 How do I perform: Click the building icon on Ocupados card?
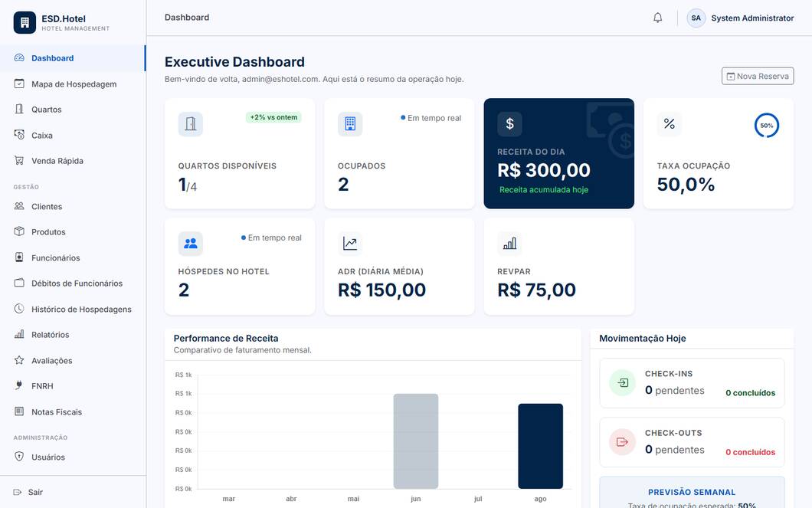click(350, 124)
